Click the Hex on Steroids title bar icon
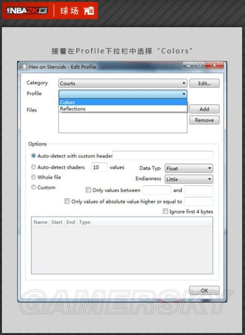 pyautogui.click(x=24, y=67)
